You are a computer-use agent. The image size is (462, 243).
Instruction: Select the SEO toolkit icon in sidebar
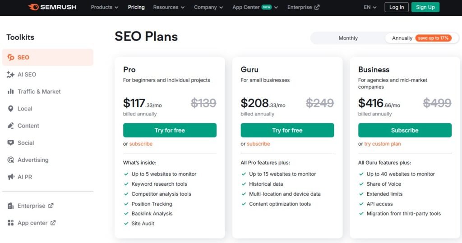[11, 57]
